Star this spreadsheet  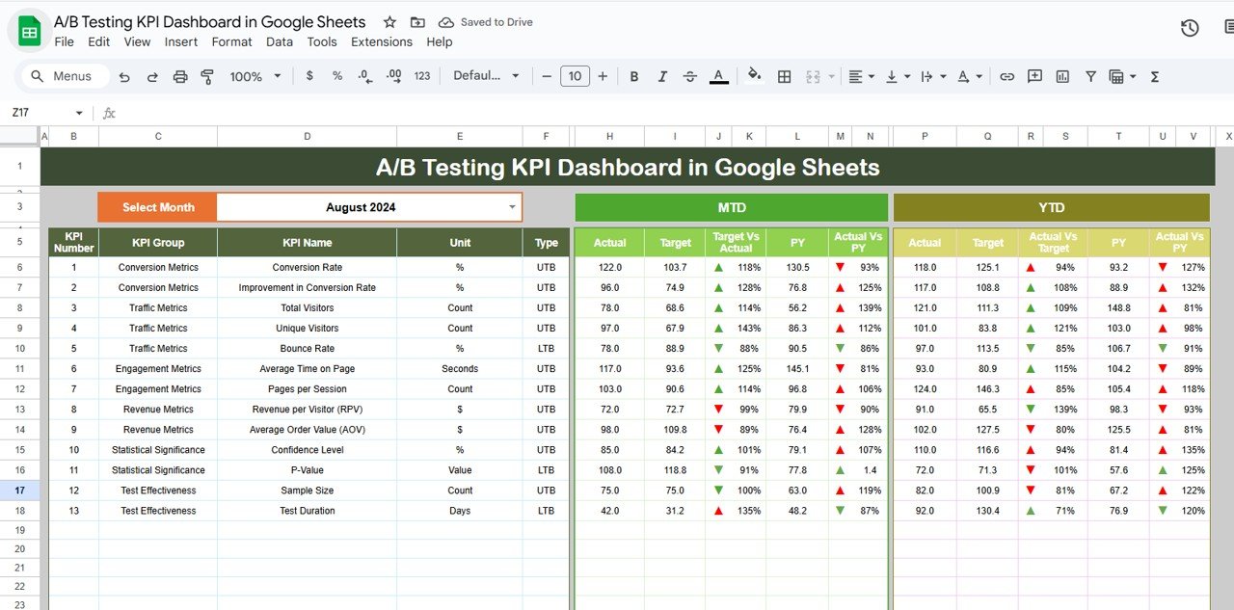click(x=389, y=21)
